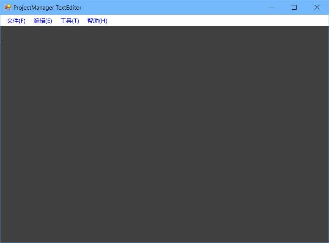Close the ProjectManager TextEditor window
Screen dimensions: 329x243
[x=317, y=8]
